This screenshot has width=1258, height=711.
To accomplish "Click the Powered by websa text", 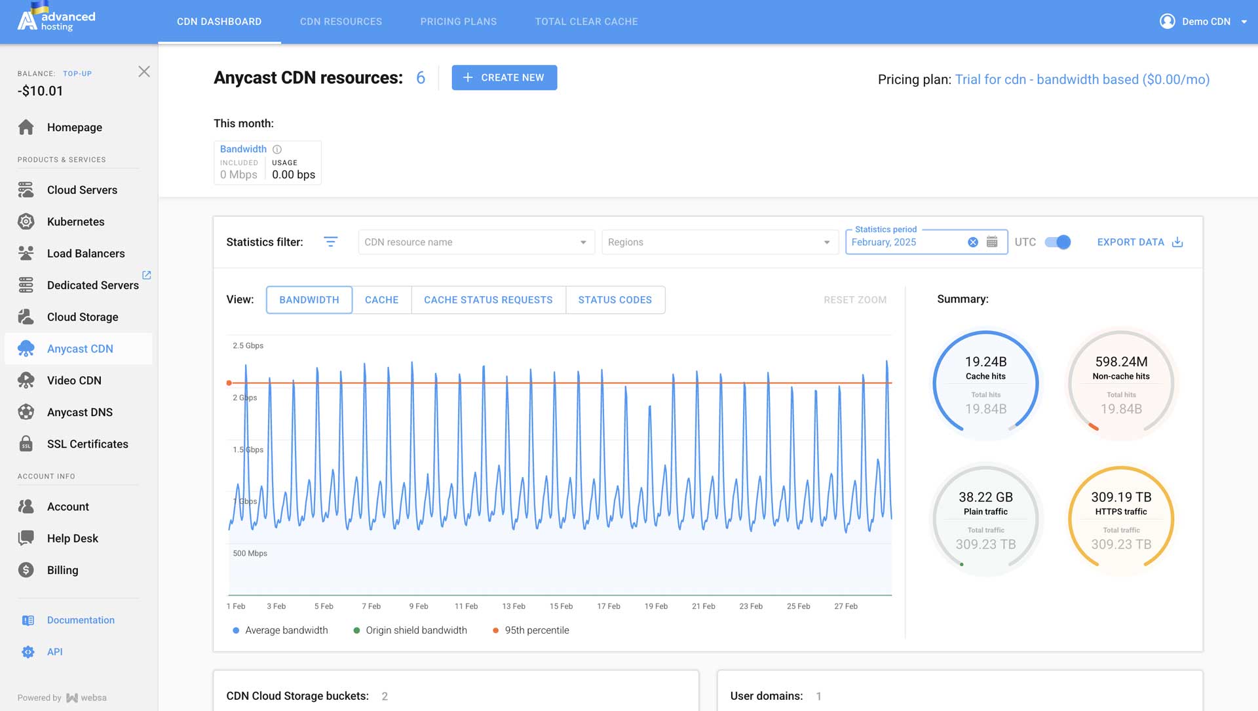I will pyautogui.click(x=62, y=698).
